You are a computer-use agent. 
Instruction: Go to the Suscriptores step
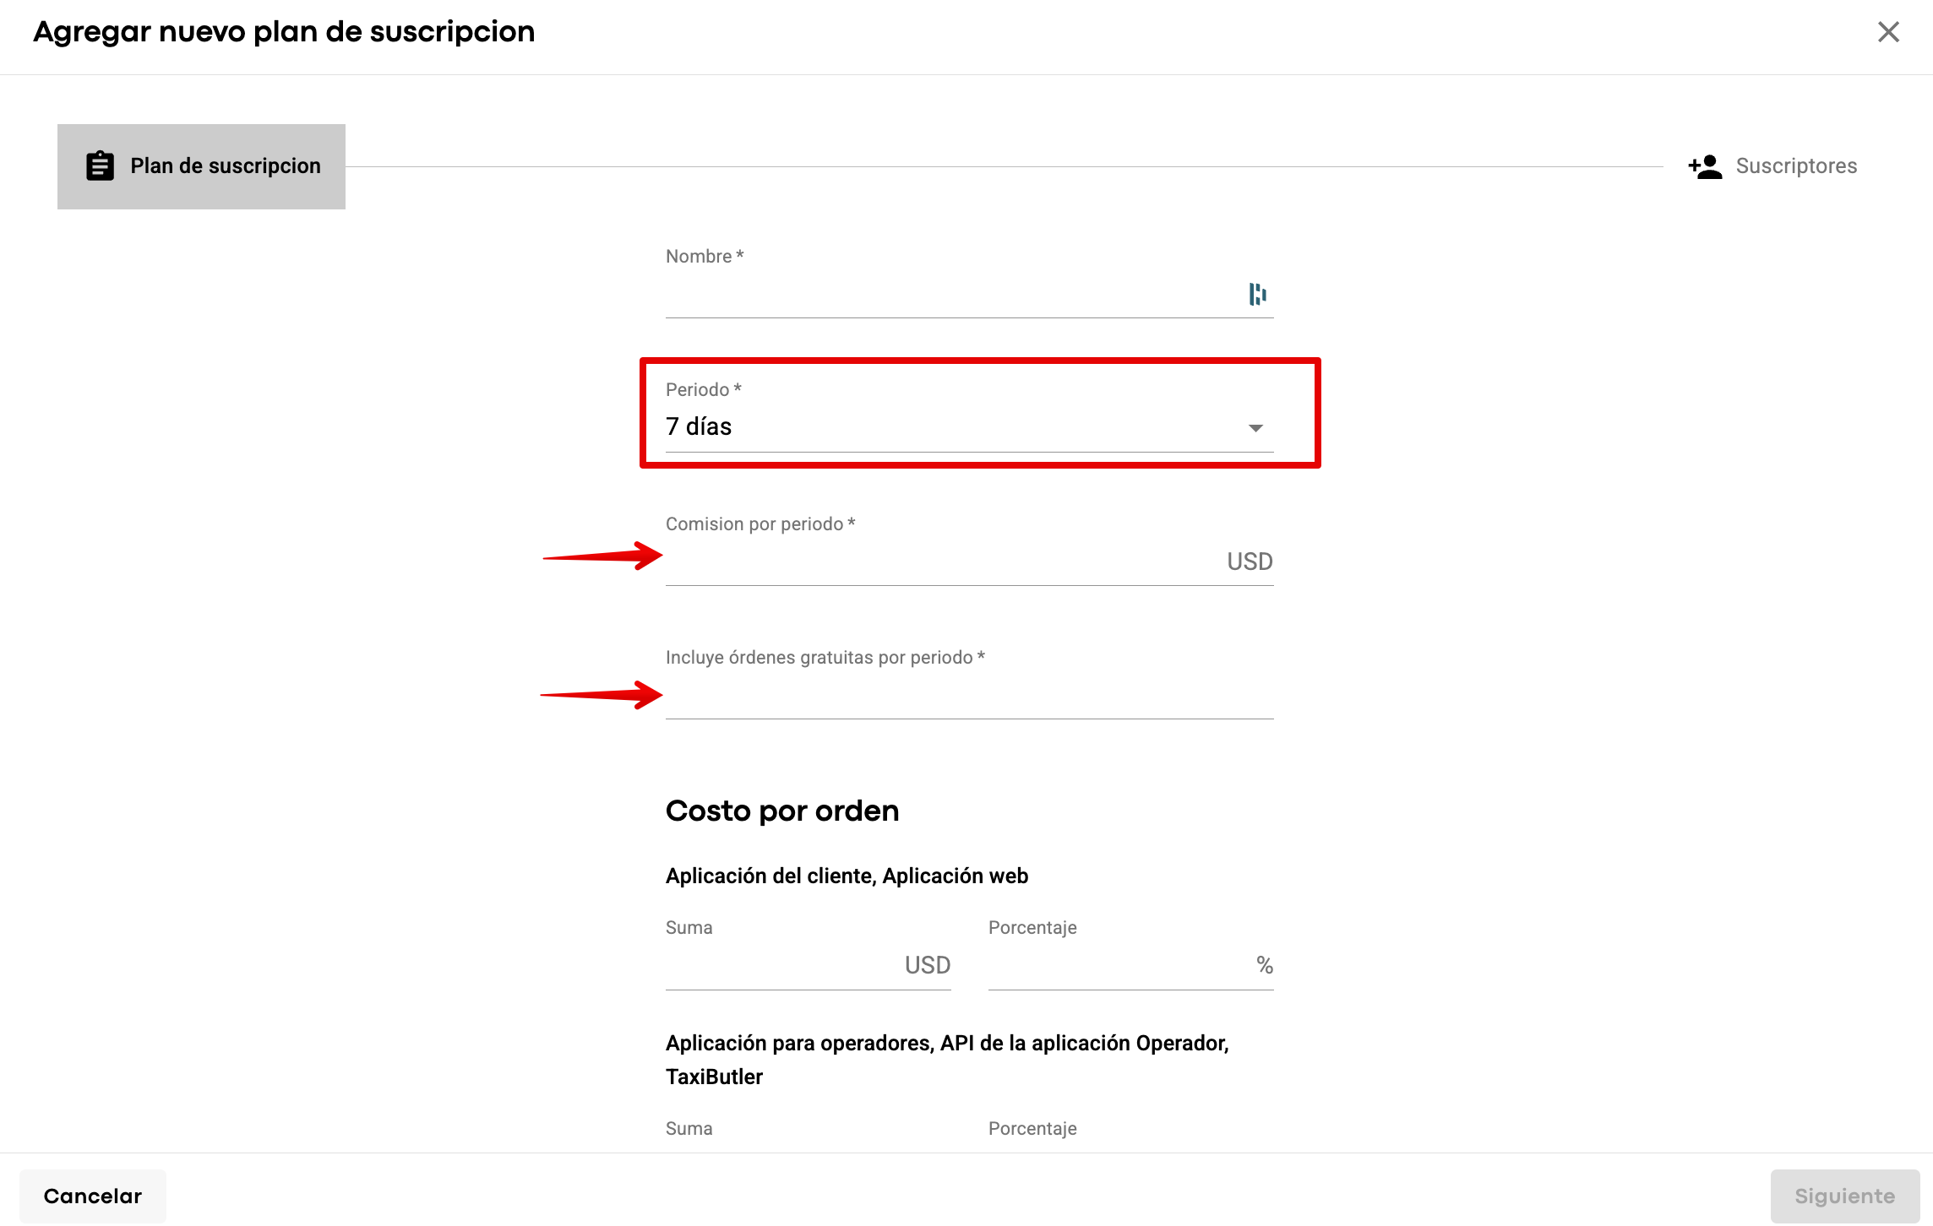(x=1795, y=166)
